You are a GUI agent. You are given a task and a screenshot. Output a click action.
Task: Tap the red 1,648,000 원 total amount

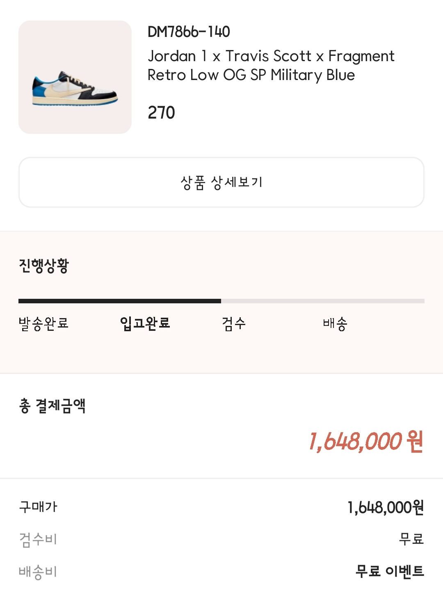366,442
